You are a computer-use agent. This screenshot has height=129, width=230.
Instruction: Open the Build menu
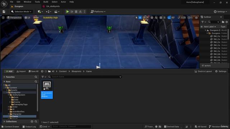coord(46,2)
